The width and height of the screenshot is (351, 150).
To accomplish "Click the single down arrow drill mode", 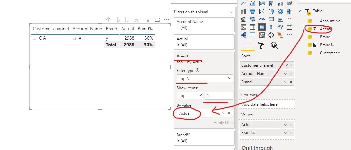I will point(118,20).
